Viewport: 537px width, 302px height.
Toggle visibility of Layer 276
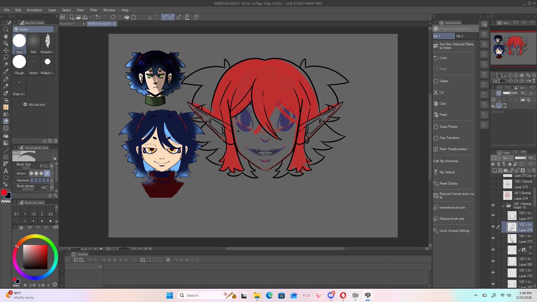coord(493,227)
